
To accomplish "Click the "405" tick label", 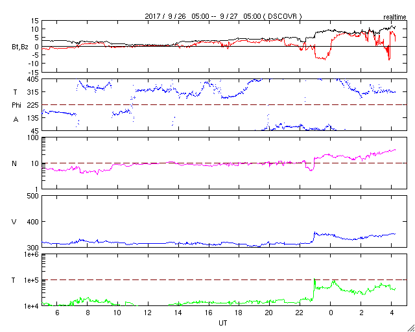I will tap(33, 79).
